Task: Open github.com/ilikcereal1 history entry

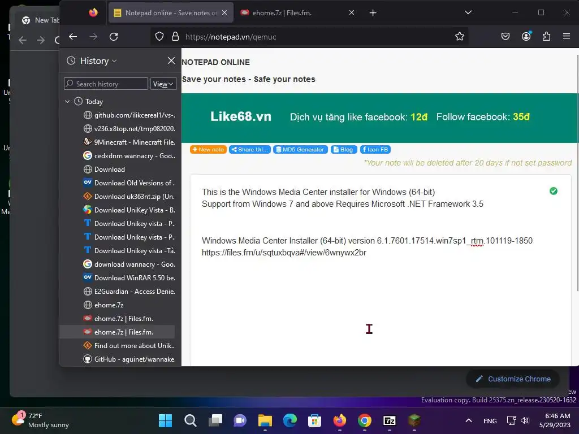Action: (x=129, y=115)
